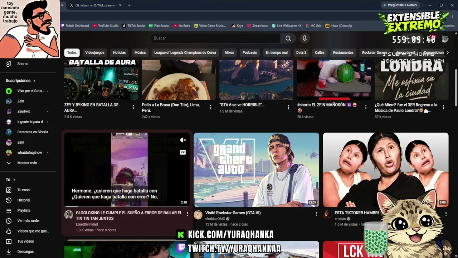Open more options for Paulo Londra video
The image size is (458, 258).
tap(443, 107)
